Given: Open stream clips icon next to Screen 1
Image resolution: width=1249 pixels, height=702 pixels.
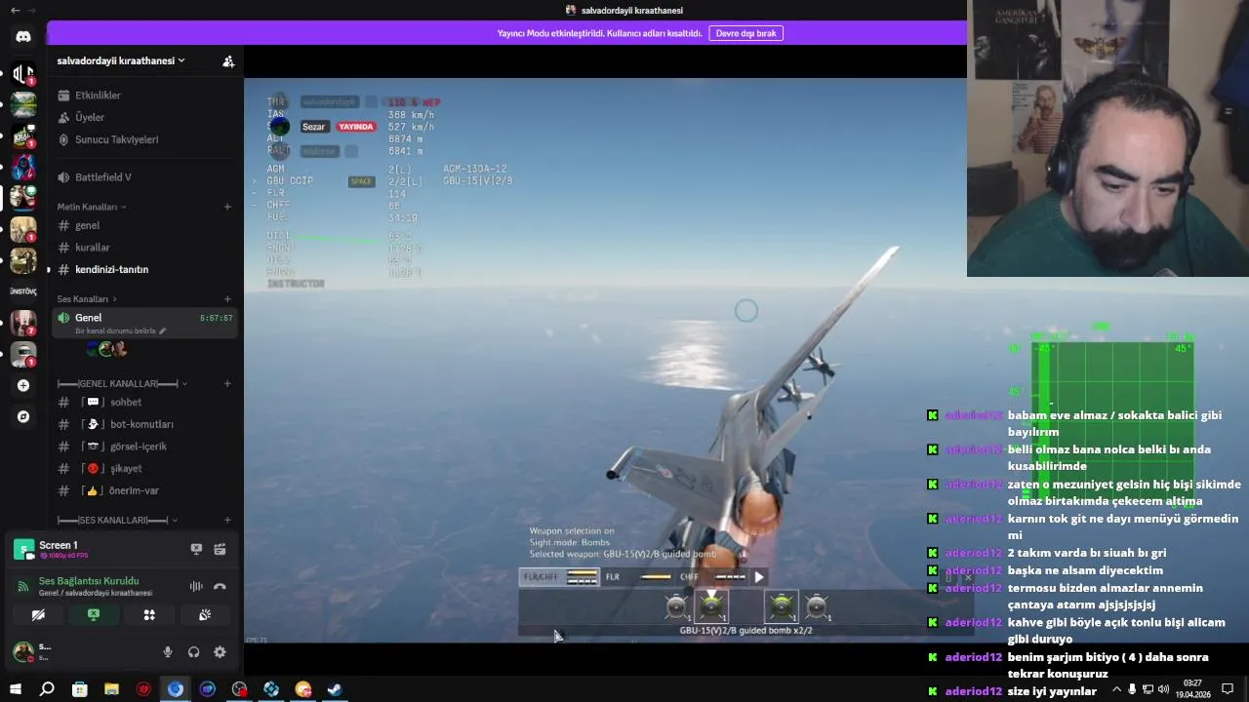Looking at the screenshot, I should click(x=221, y=549).
